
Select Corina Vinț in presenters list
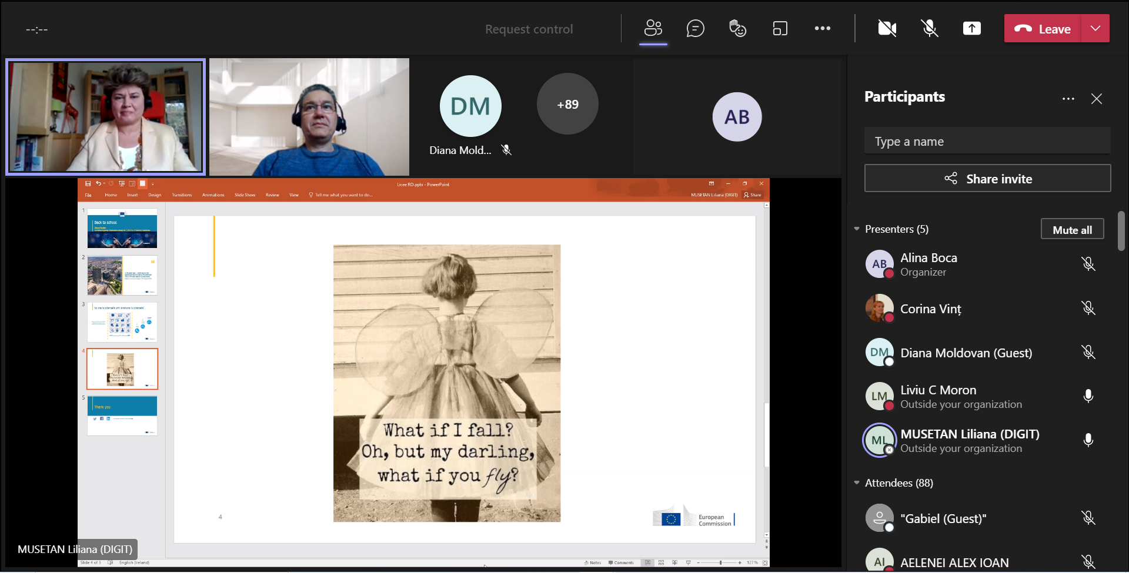[x=930, y=309]
